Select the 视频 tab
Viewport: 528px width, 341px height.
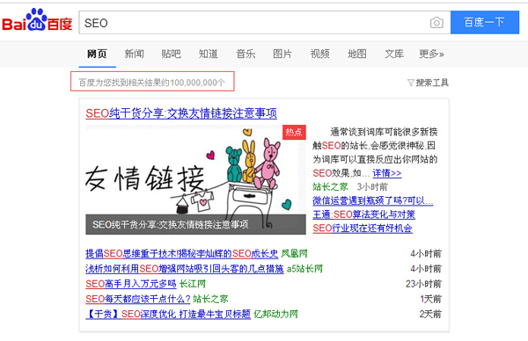[319, 54]
